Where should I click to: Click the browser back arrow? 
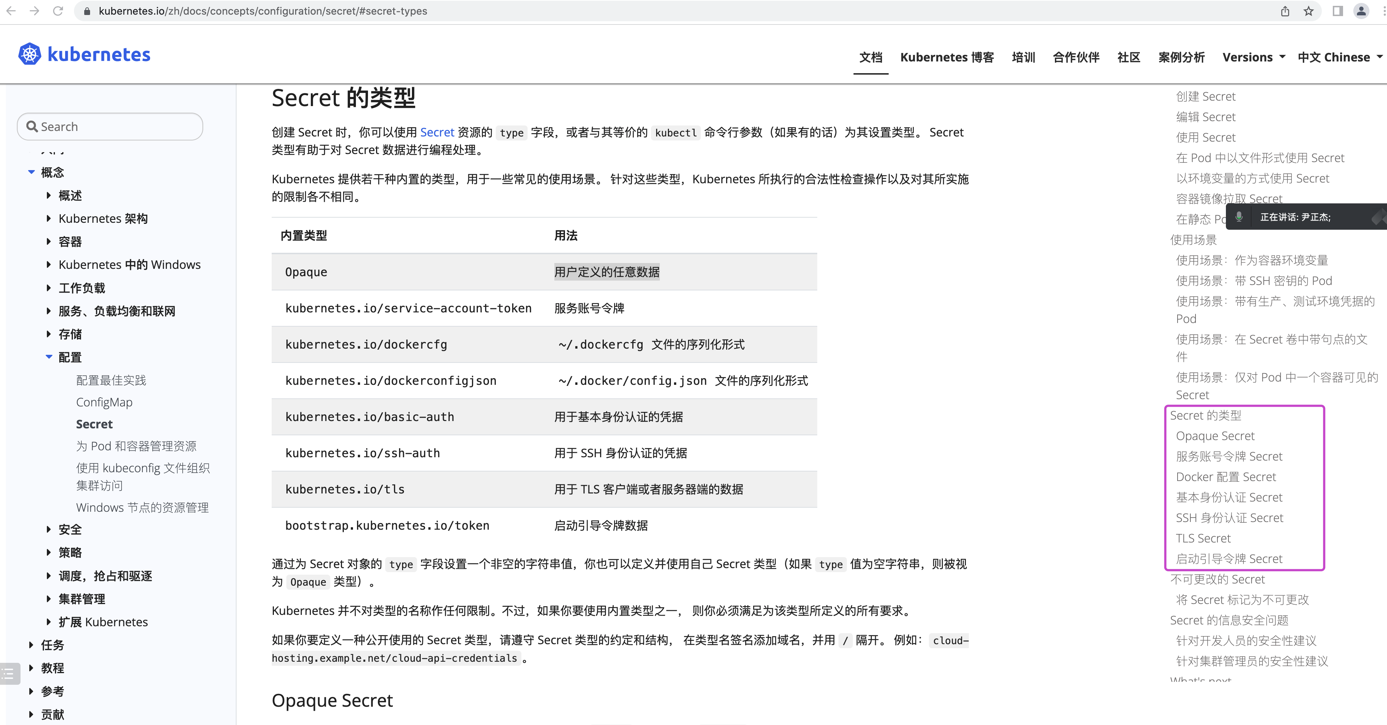(11, 11)
